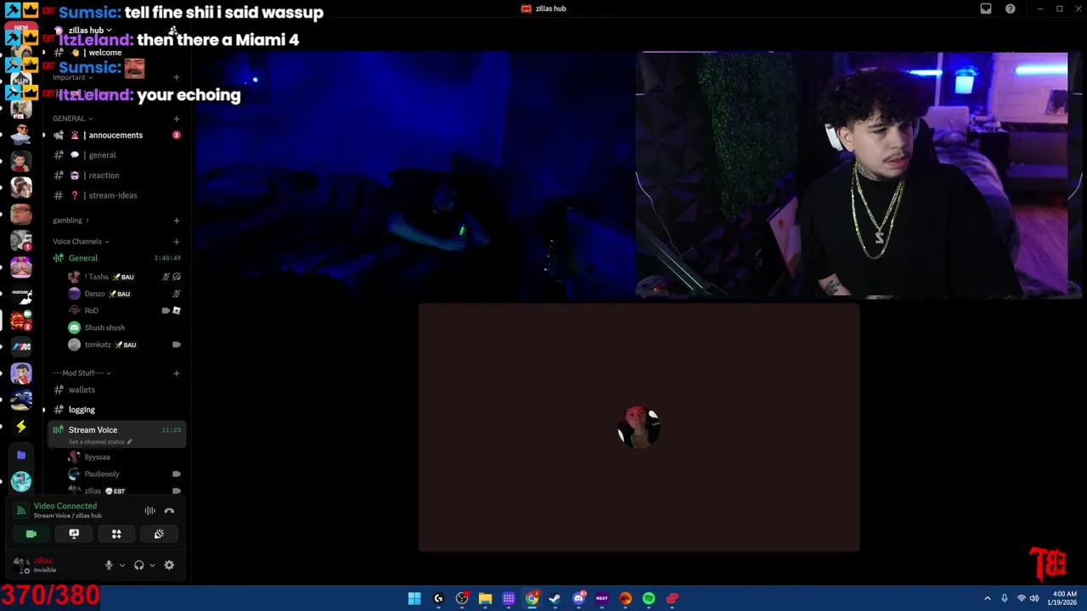Viewport: 1087px width, 611px height.
Task: Select user llyyssaa in Stream Voice
Action: 124,457
